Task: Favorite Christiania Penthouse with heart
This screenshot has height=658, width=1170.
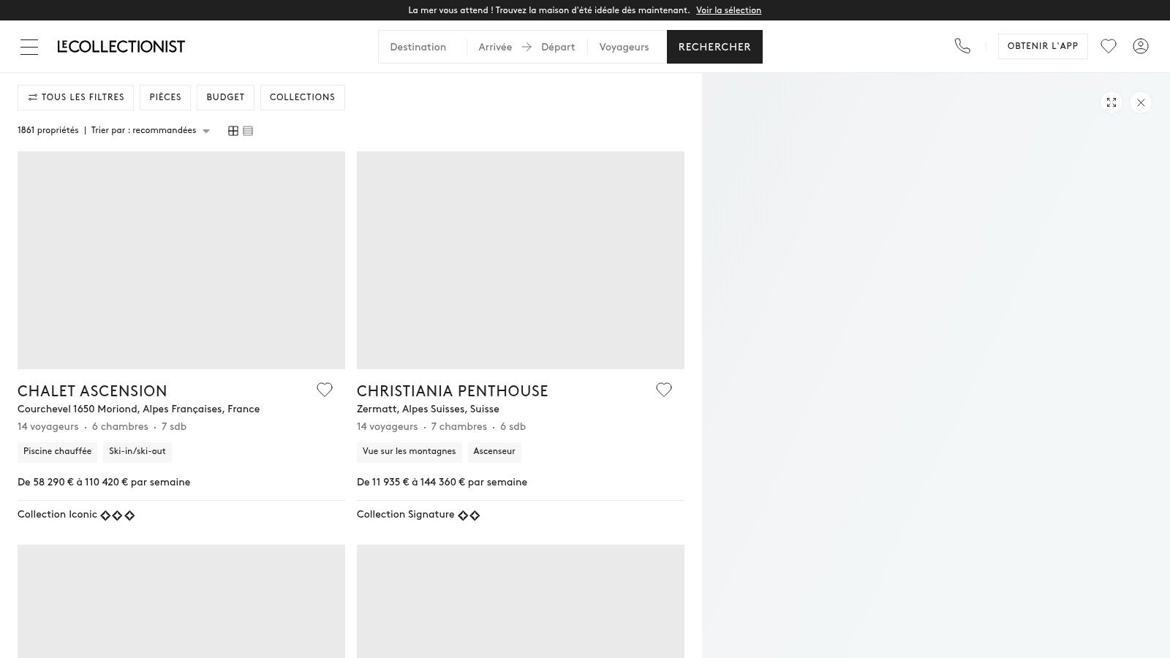Action: 664,390
